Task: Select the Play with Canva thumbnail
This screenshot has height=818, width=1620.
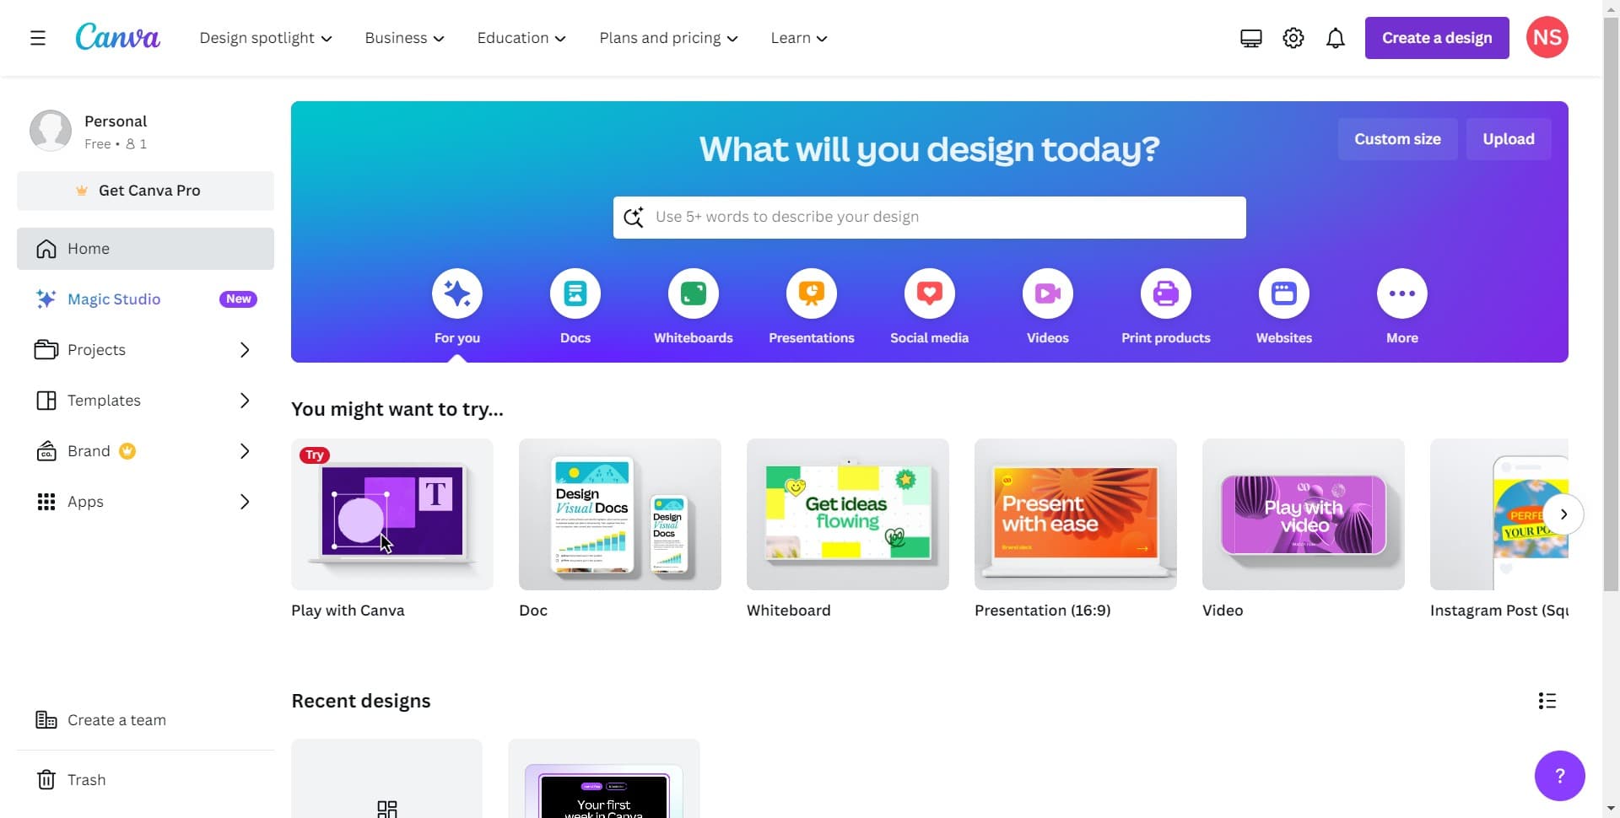Action: 391,514
